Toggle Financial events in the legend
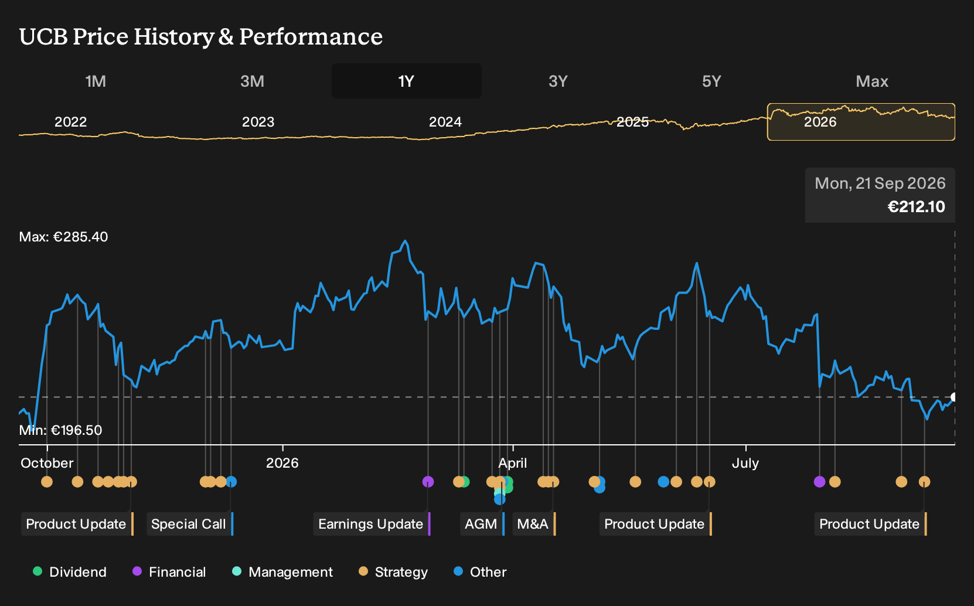974x606 pixels. tap(169, 572)
